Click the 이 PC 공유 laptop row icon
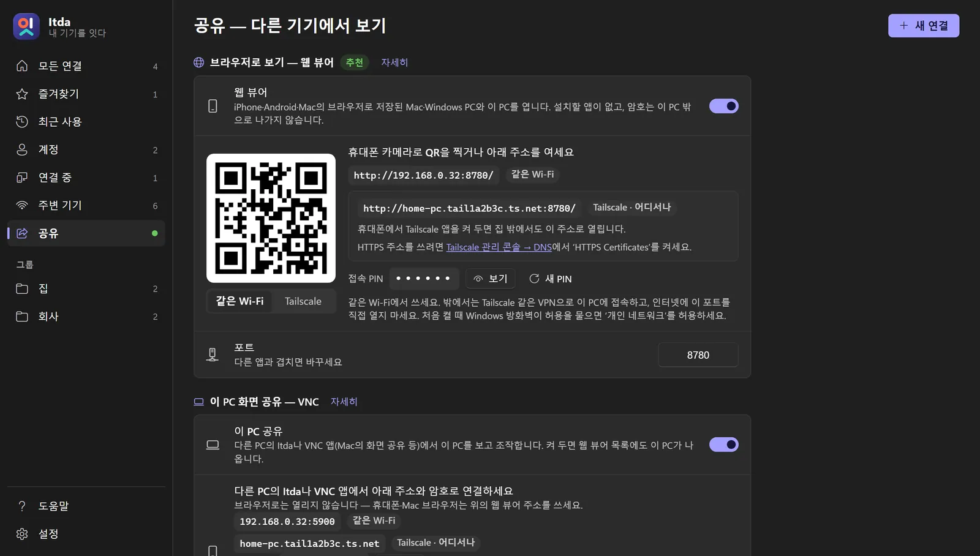 tap(213, 445)
